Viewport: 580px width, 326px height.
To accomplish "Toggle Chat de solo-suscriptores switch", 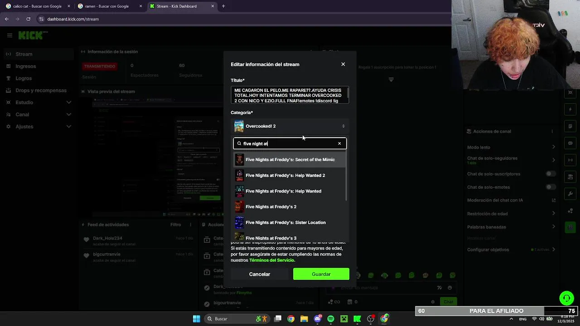I will [x=551, y=174].
